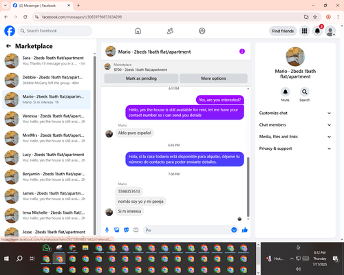Click the large profile thumbnail in right panel

coord(295,56)
